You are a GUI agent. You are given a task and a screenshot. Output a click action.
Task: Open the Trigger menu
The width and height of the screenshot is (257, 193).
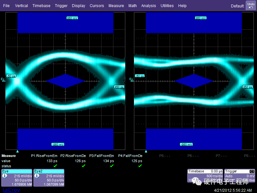(x=61, y=6)
